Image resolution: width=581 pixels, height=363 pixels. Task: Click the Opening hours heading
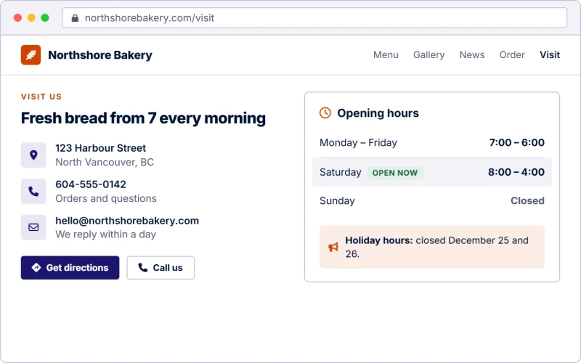click(378, 113)
